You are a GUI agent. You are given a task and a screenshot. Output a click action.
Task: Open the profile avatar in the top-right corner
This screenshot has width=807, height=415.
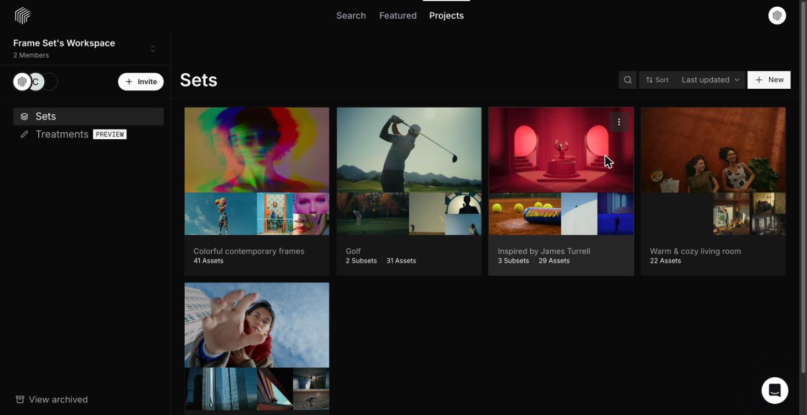tap(777, 16)
